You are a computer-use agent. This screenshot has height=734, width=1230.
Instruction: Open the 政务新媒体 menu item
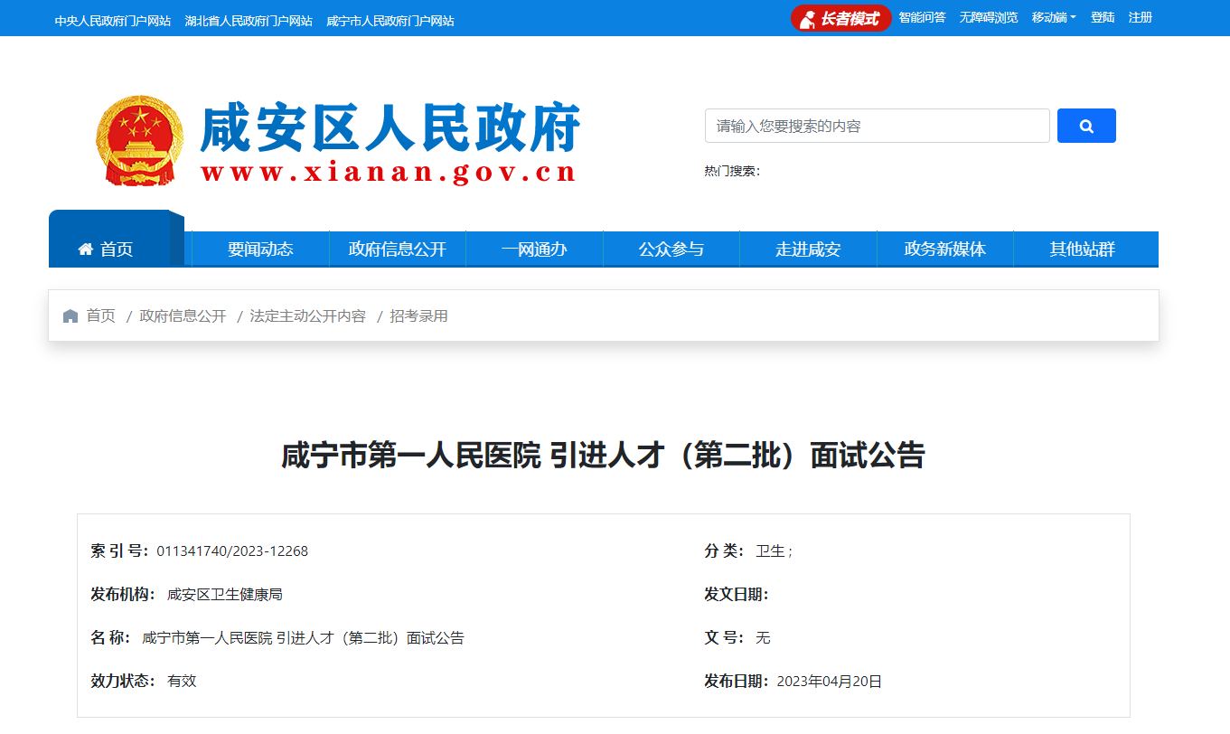[x=945, y=249]
